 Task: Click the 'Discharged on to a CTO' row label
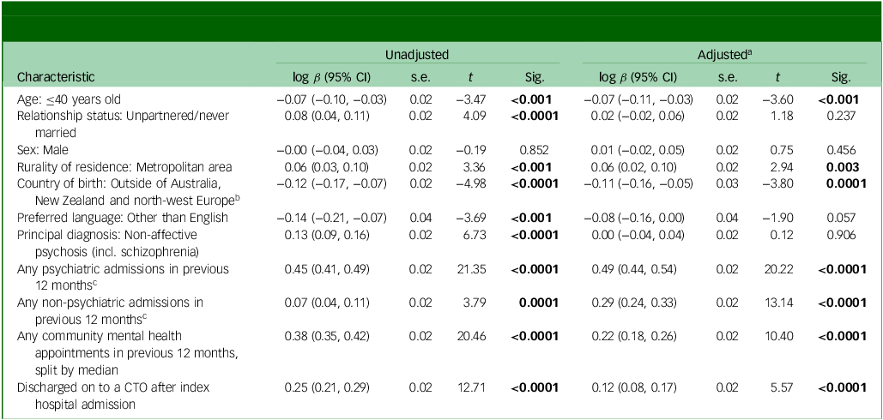click(x=115, y=387)
